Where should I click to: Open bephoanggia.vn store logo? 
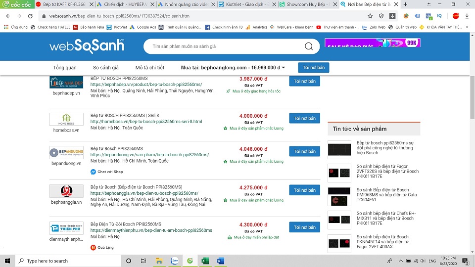coord(66,191)
